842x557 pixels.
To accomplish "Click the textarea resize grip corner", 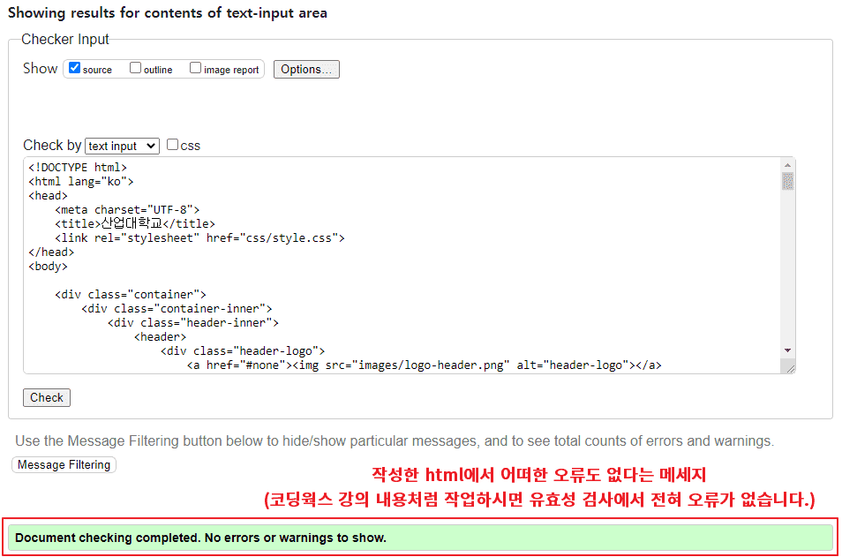I will [x=789, y=368].
